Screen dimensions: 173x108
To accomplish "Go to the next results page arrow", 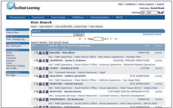I will 111,39.
